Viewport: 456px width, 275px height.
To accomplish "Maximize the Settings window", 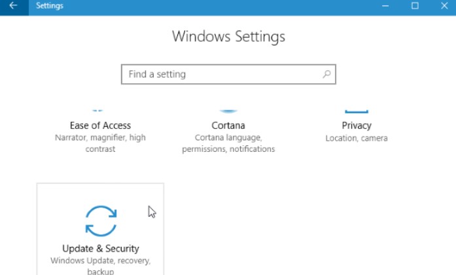I will pyautogui.click(x=415, y=6).
